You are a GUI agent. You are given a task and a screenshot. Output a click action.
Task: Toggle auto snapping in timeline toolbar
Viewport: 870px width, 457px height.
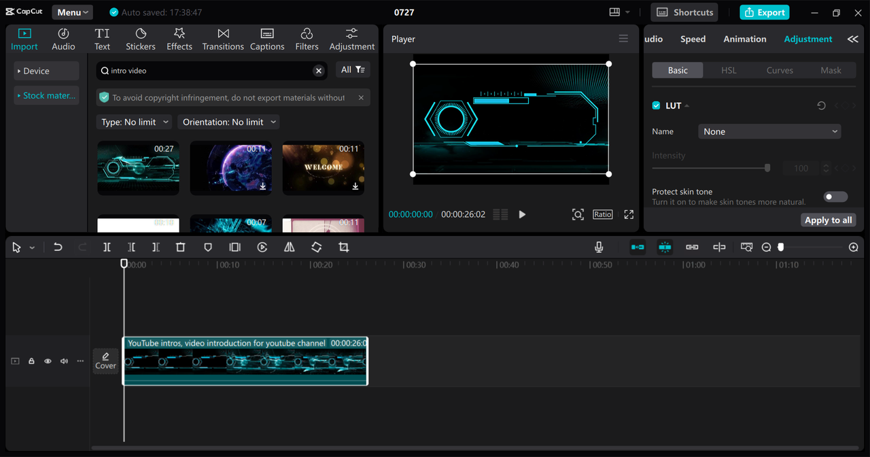click(665, 248)
